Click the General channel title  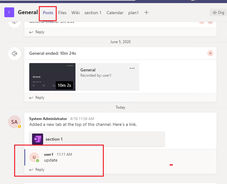pos(28,12)
